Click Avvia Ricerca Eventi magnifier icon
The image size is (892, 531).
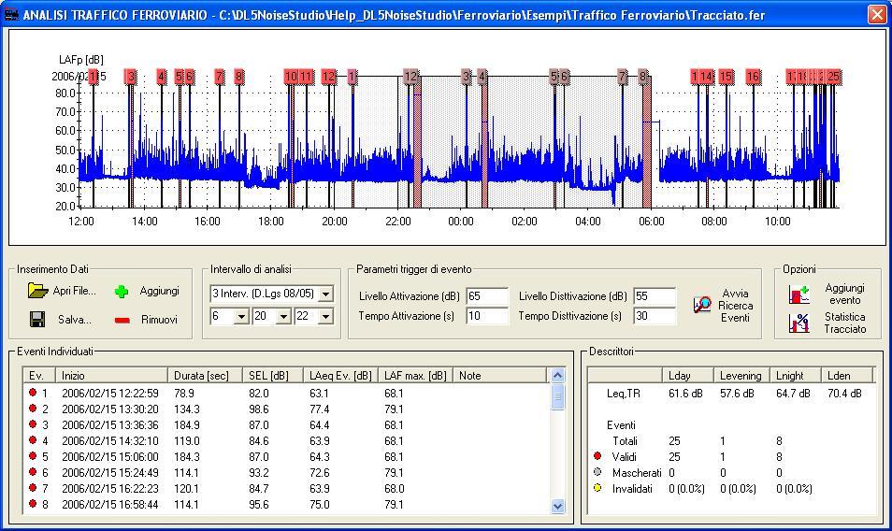[702, 305]
